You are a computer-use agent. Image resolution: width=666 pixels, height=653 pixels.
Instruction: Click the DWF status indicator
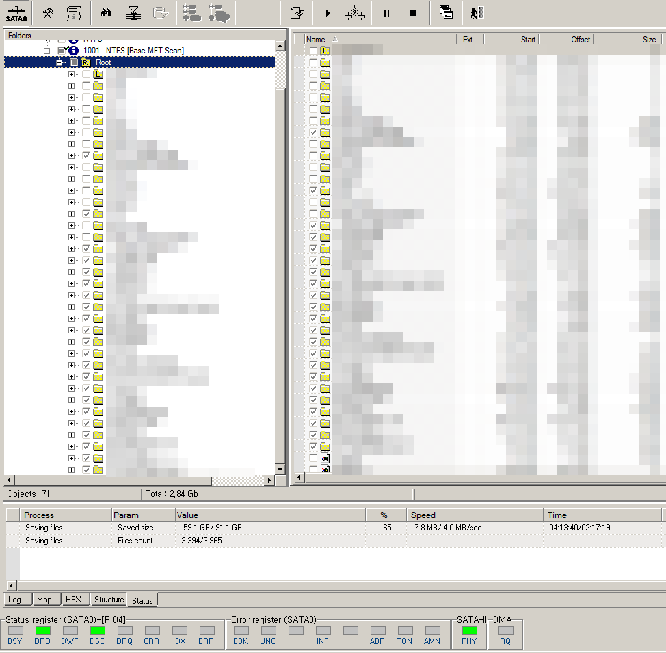pos(70,630)
